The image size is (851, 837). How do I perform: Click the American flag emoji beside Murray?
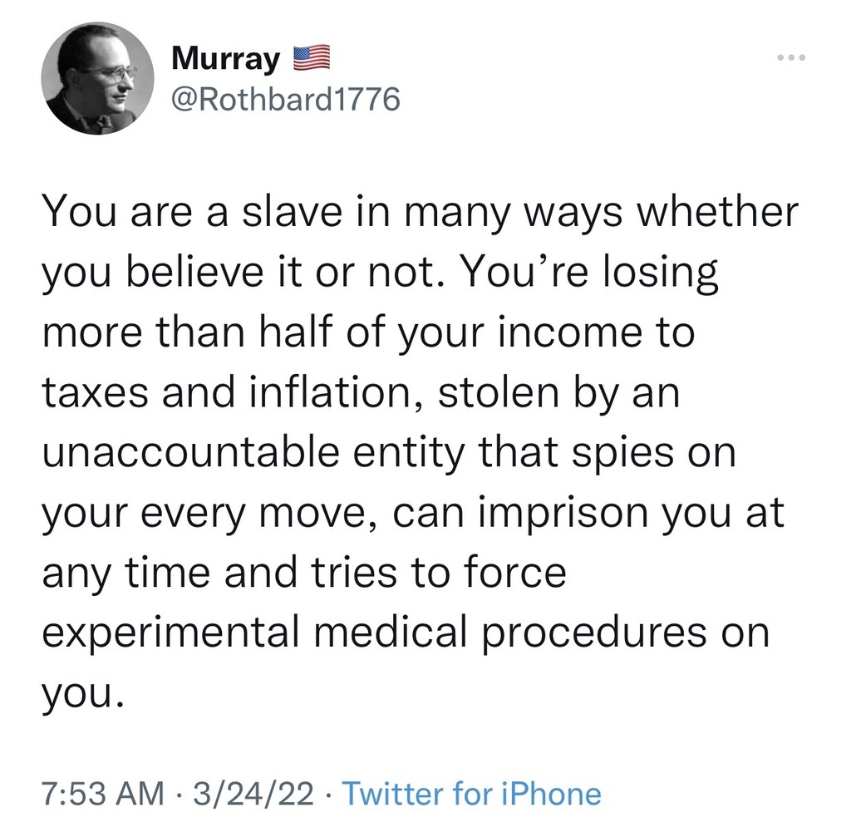pyautogui.click(x=311, y=59)
